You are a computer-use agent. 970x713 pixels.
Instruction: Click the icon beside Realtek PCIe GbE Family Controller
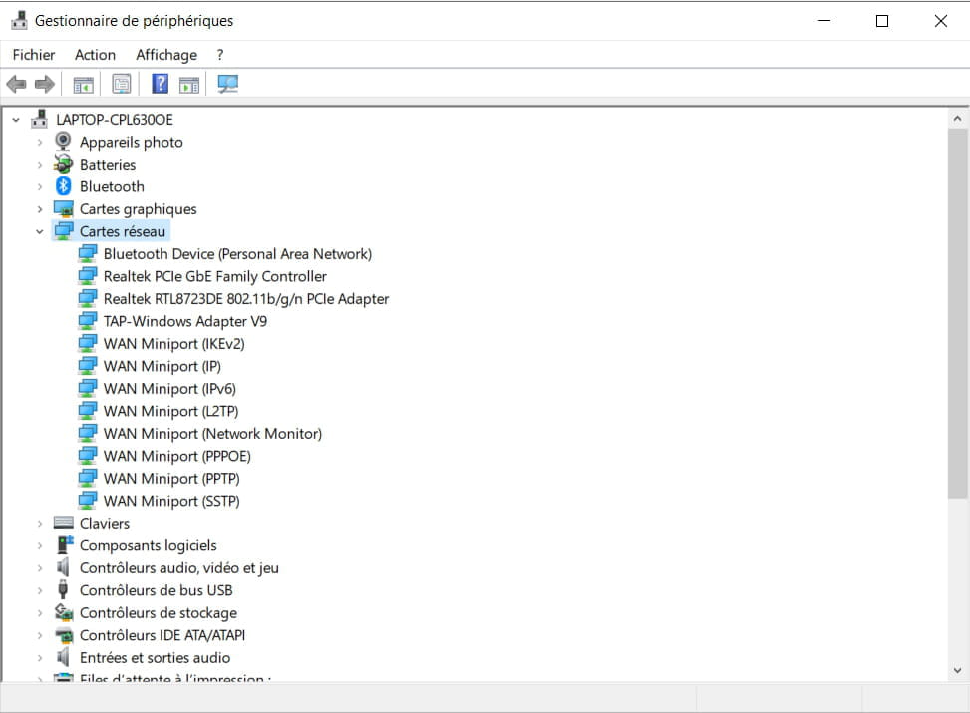(87, 276)
